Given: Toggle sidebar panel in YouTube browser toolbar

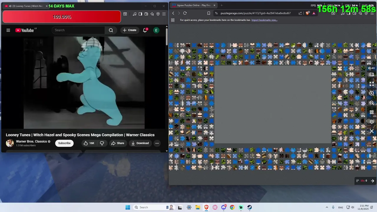Looking at the screenshot, I should (140, 14).
